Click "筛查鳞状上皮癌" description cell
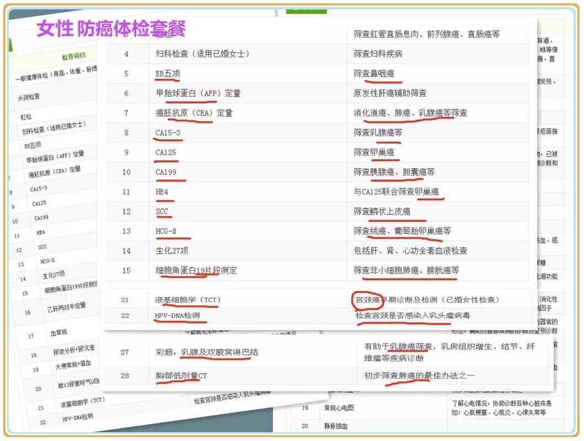This screenshot has width=584, height=441. (x=382, y=211)
